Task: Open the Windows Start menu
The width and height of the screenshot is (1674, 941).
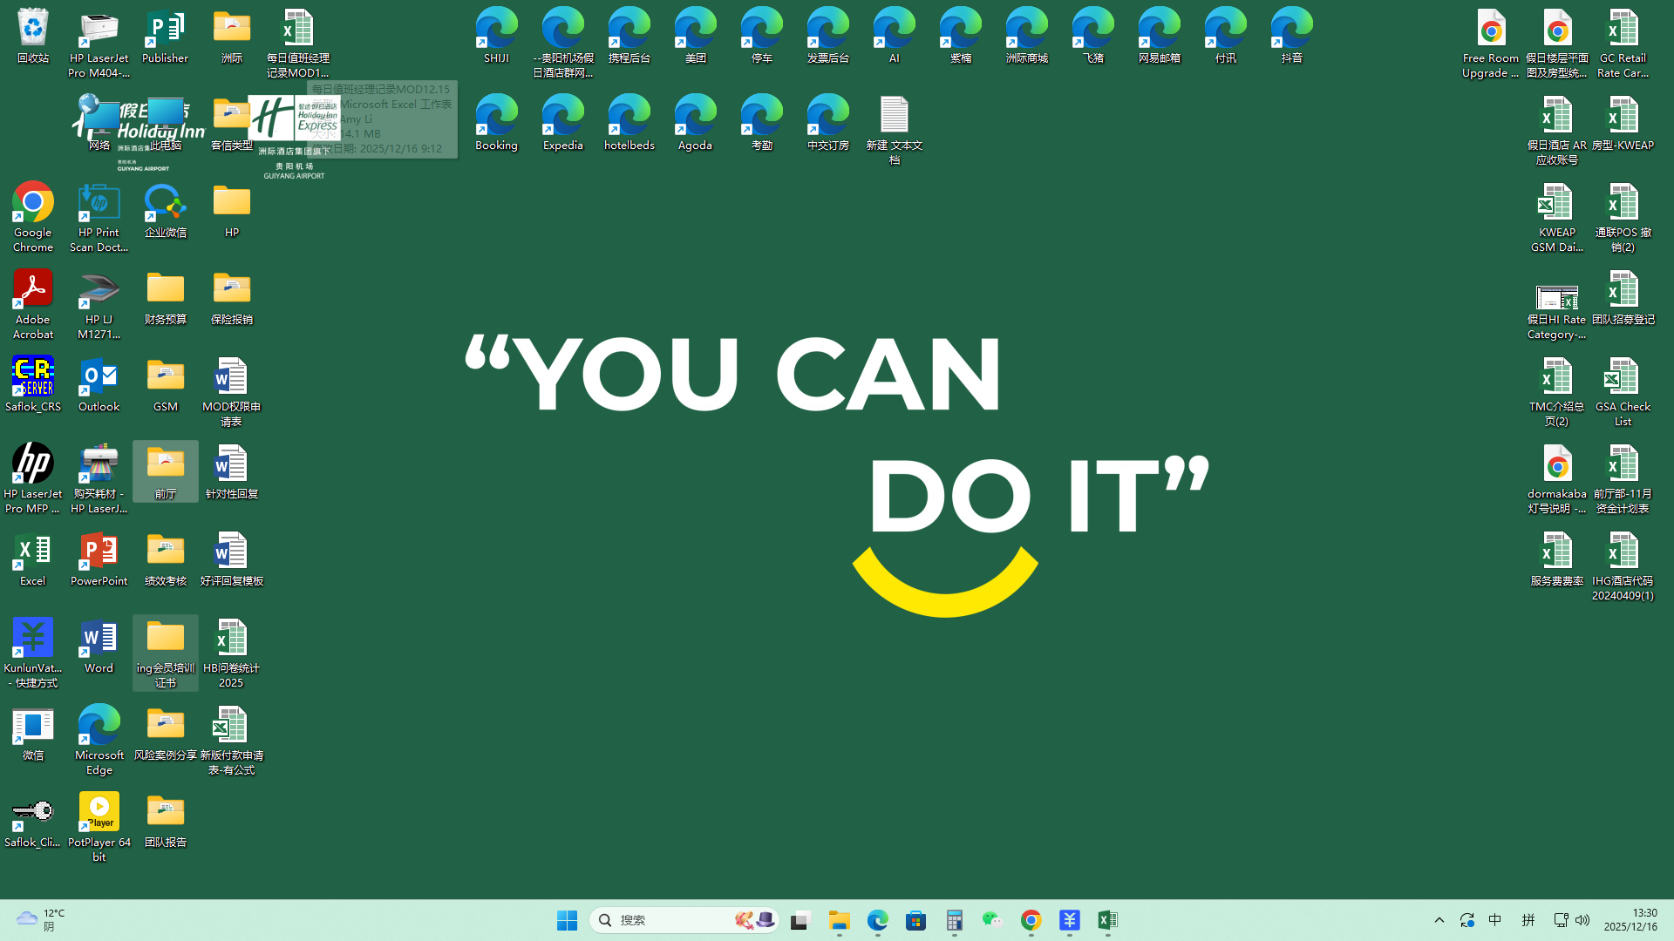Action: 567,920
